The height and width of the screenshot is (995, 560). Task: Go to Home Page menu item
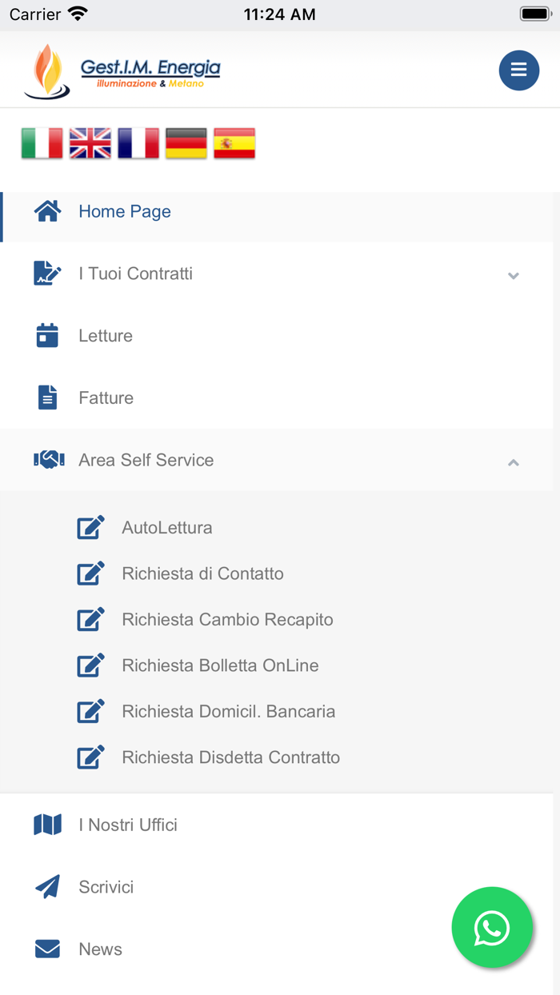point(125,212)
